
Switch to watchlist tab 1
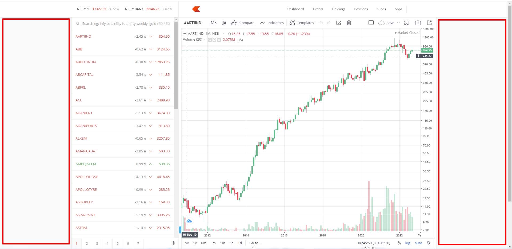tap(77, 243)
